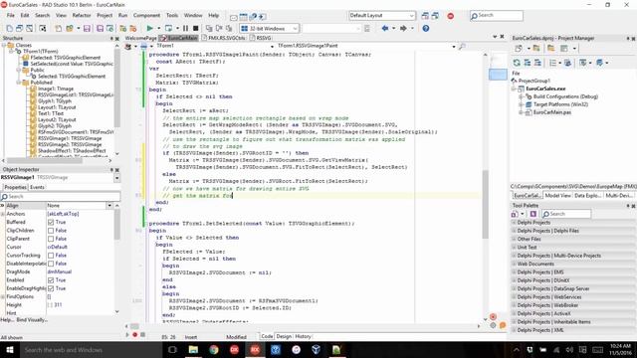Click the Object Inspector search field
The height and width of the screenshot is (358, 637).
point(60,197)
